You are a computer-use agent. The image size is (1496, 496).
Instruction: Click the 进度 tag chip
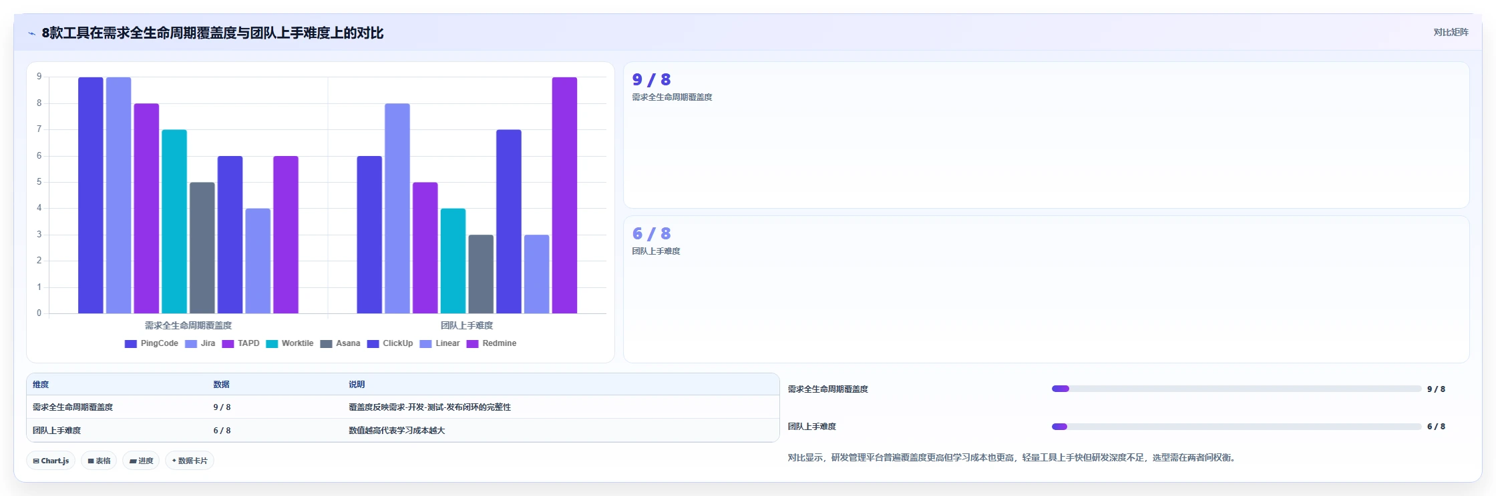coord(141,461)
